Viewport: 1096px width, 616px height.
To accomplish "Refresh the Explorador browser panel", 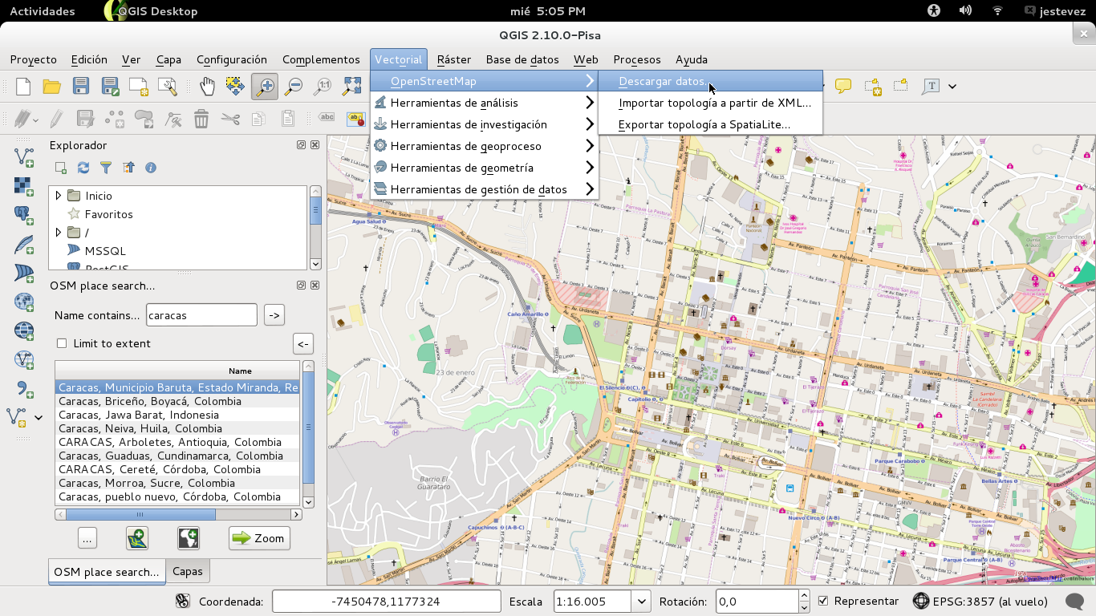I will point(83,168).
